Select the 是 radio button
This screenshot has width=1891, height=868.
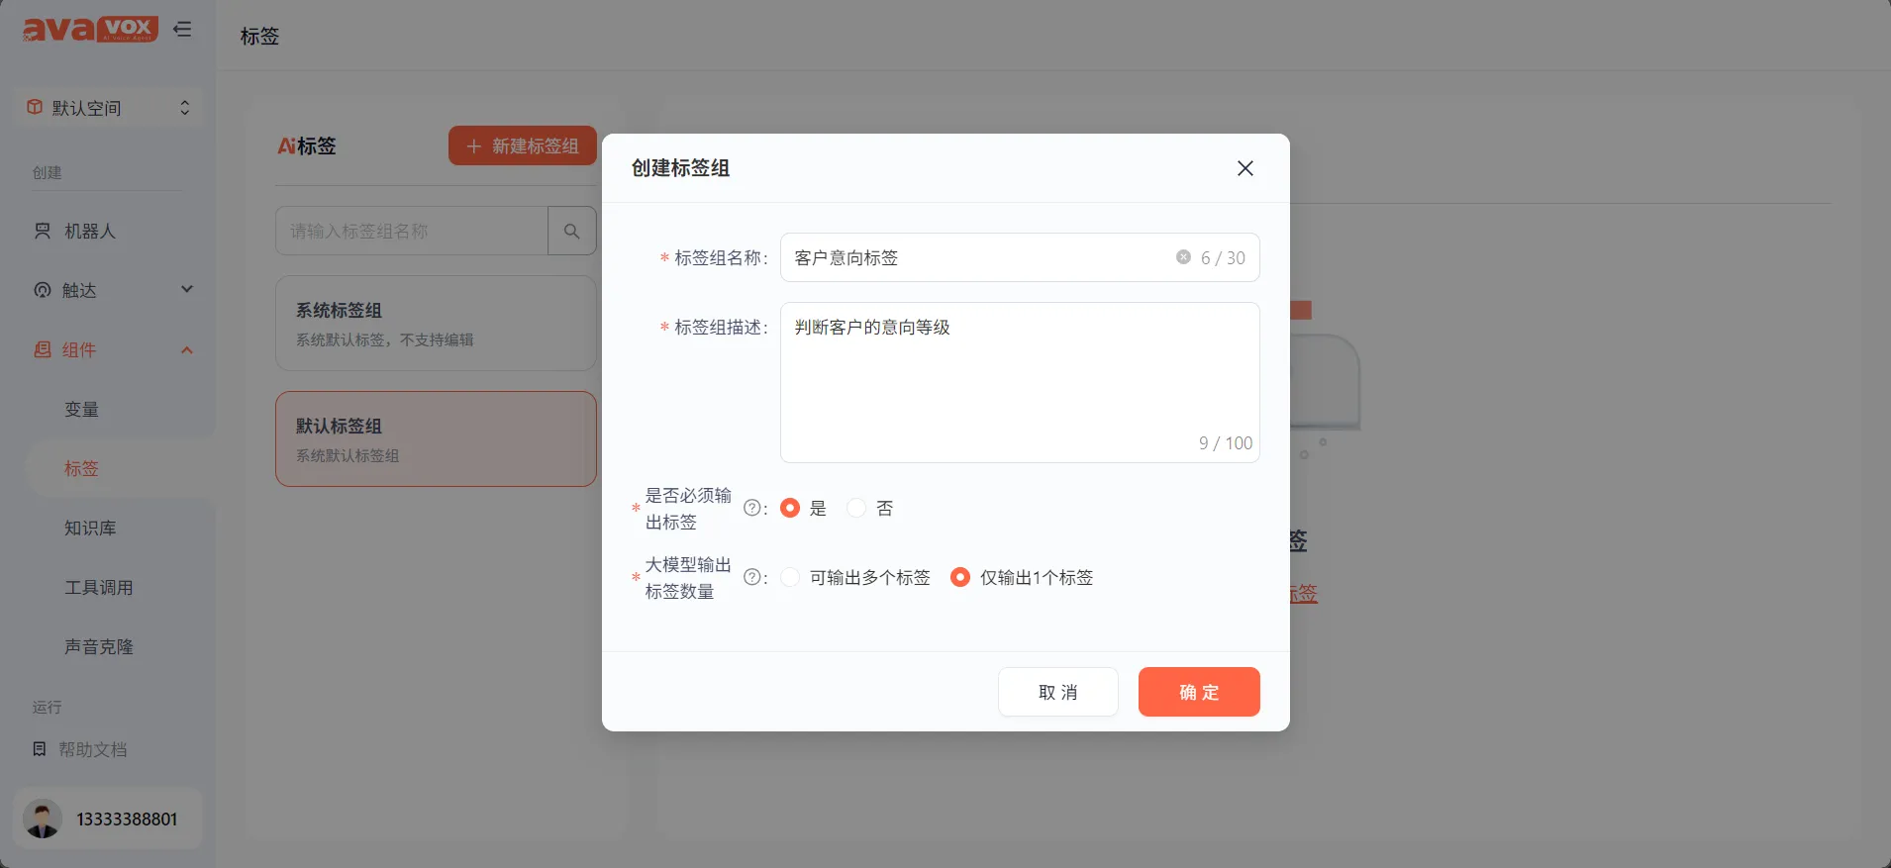790,508
